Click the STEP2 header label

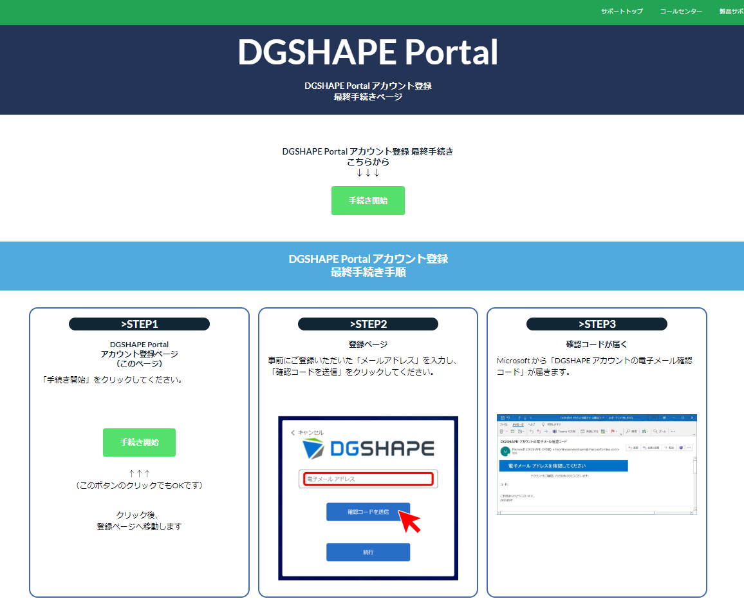[367, 324]
